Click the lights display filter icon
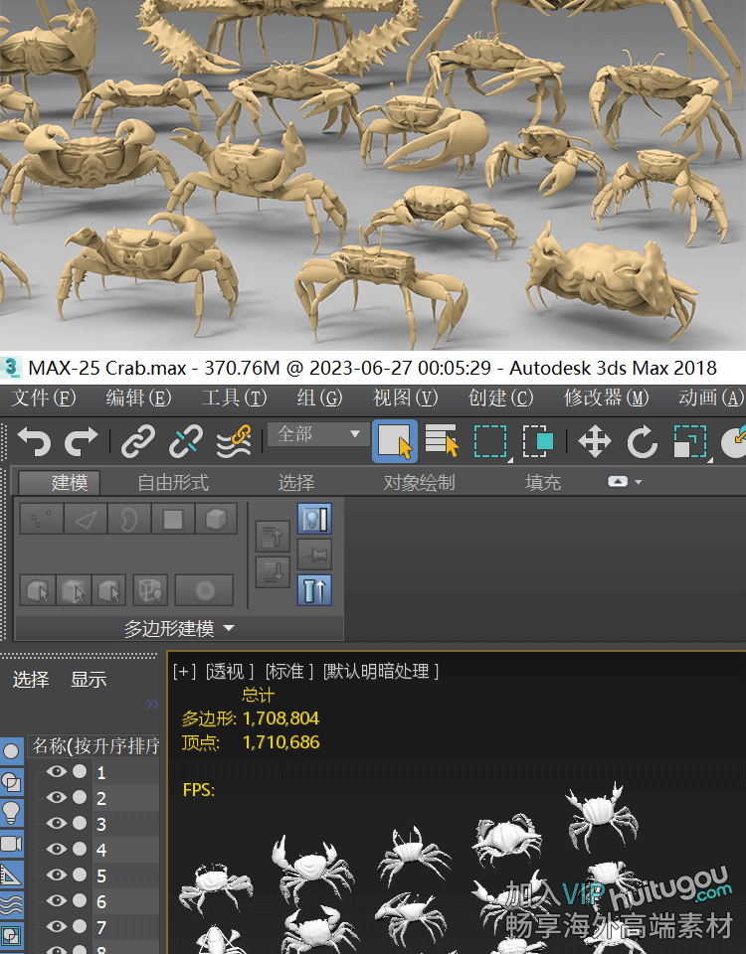The width and height of the screenshot is (746, 954). click(12, 813)
